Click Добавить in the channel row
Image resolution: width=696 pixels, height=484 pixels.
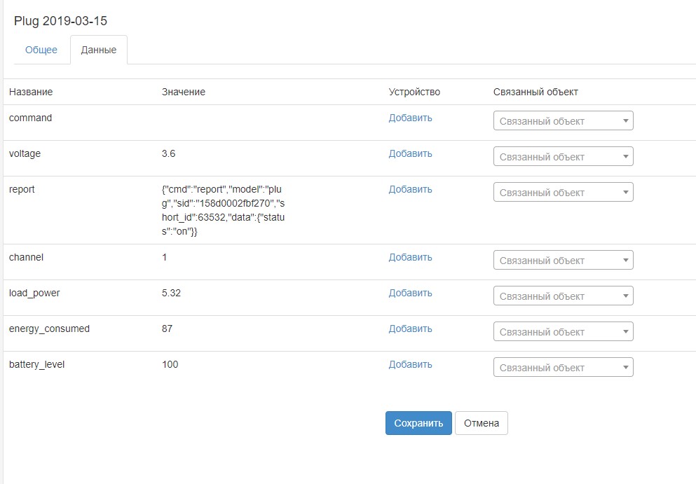(x=411, y=257)
